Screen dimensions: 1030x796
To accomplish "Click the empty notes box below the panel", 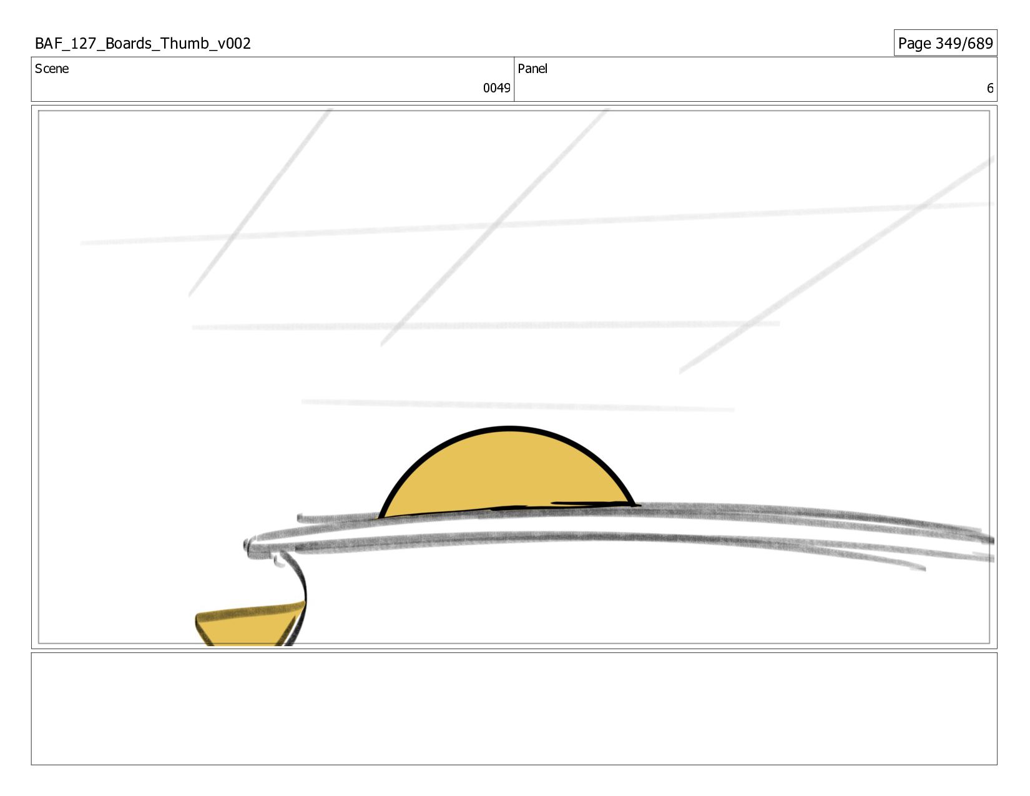I will pos(514,709).
